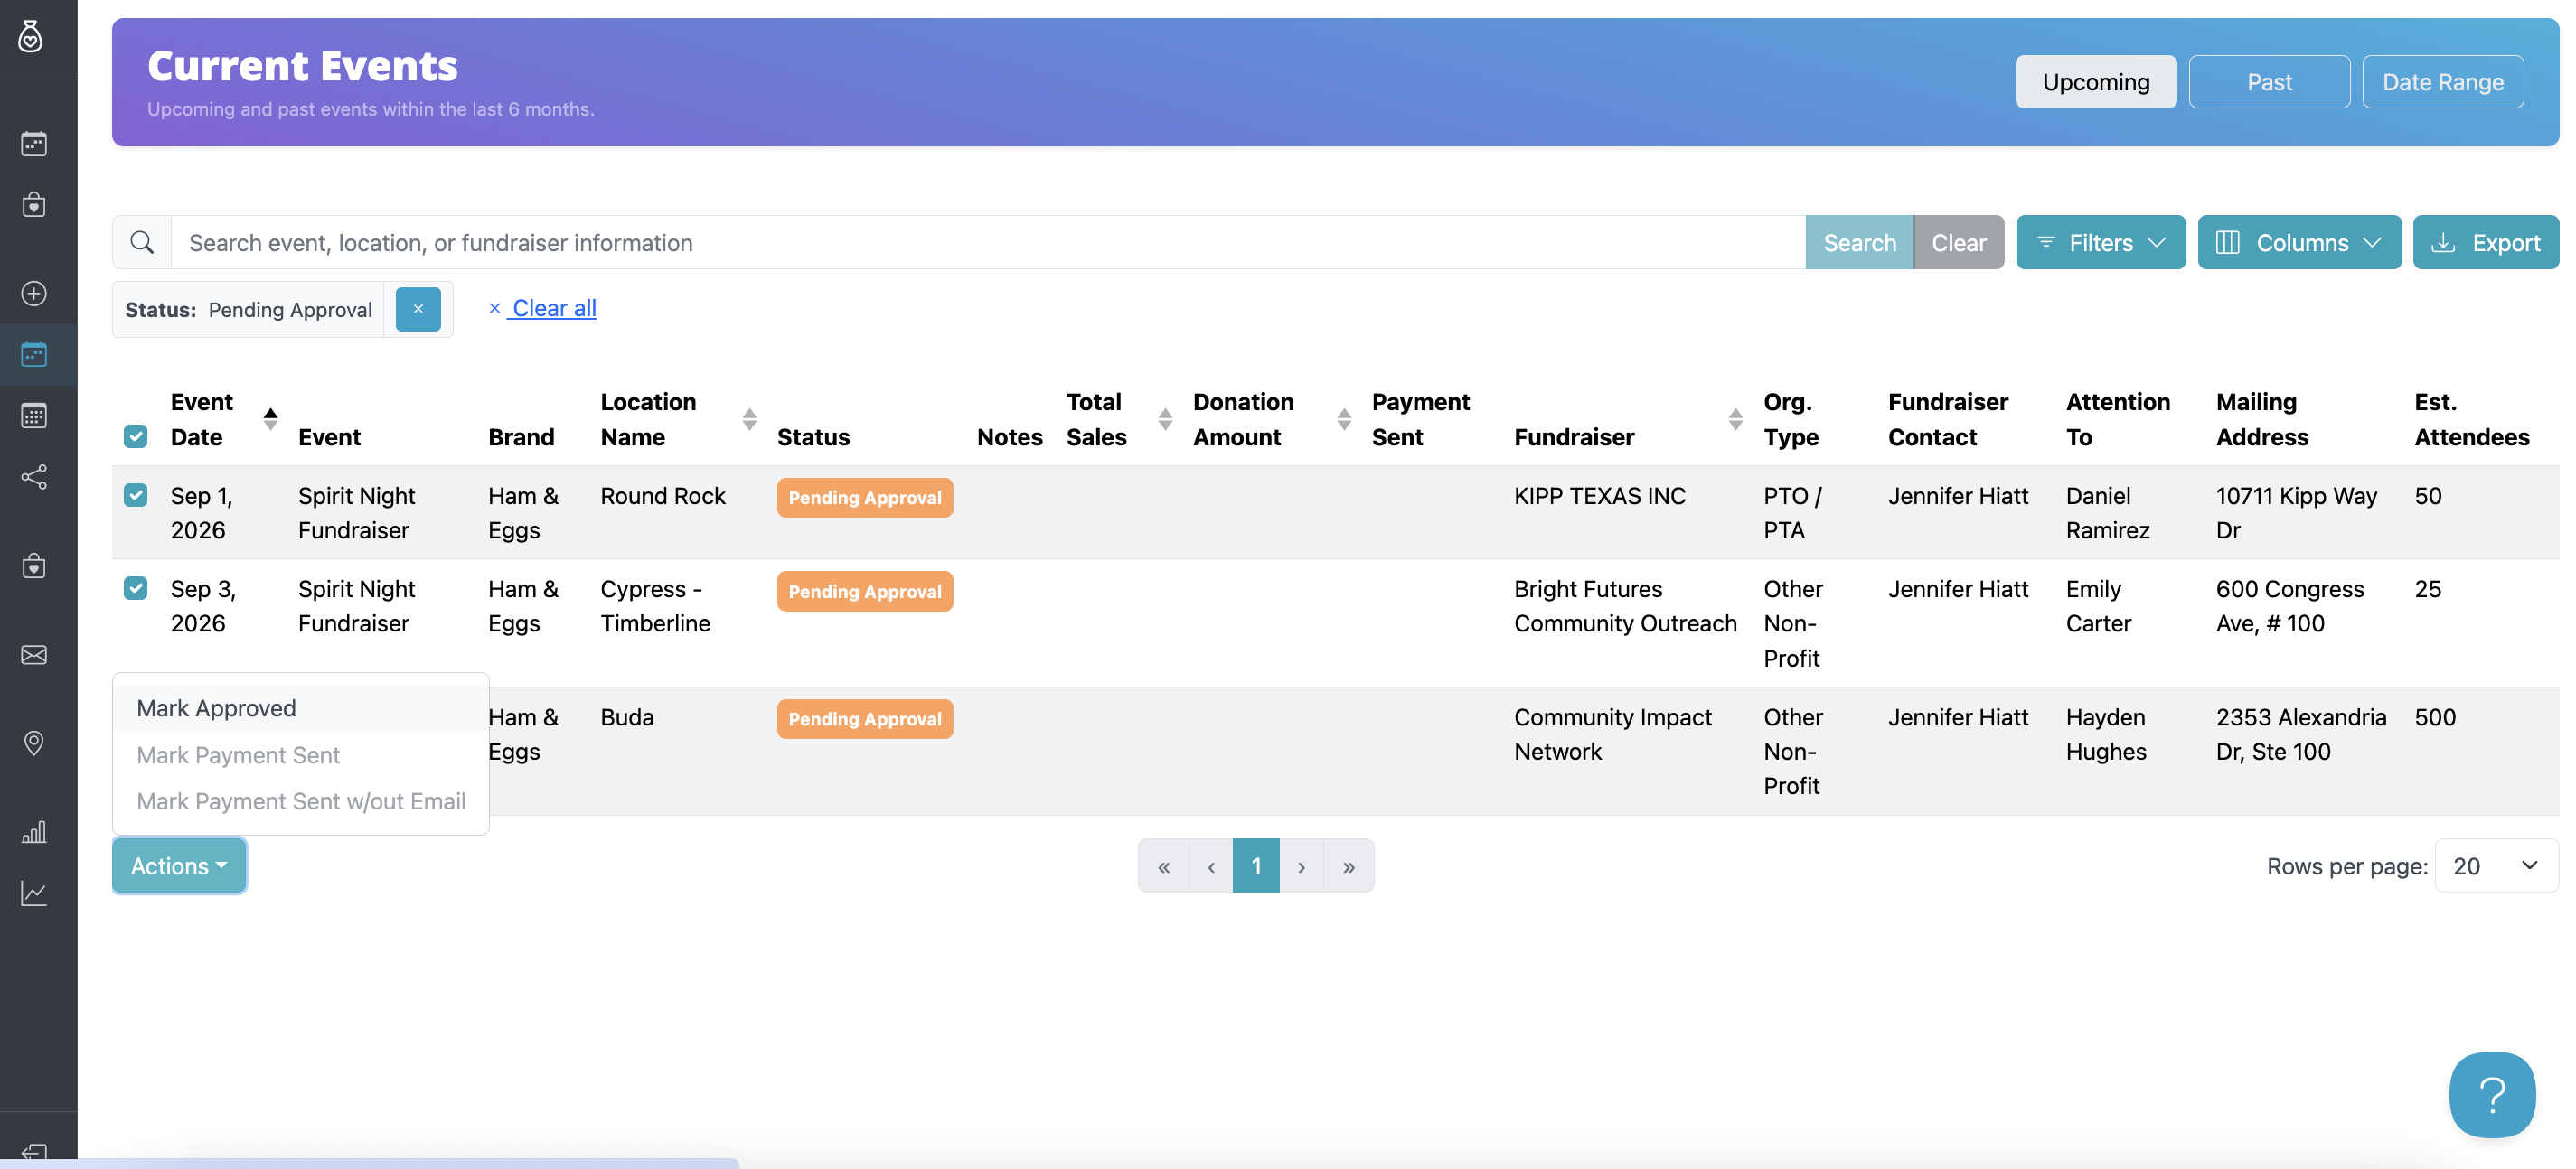Click the blue help question mark bubble
2576x1169 pixels.
click(2491, 1094)
